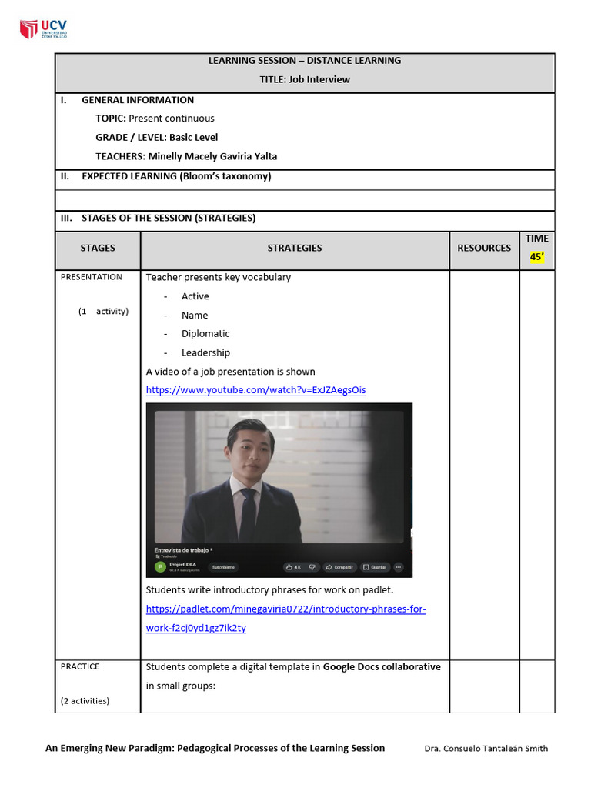Open the YouTube video link ExJZAegsOis

(255, 390)
